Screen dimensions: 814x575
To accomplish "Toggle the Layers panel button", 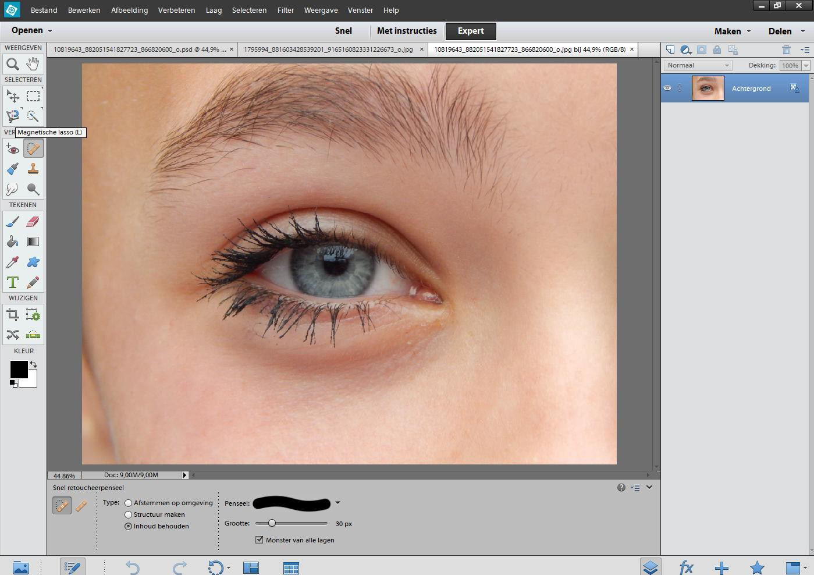I will tap(651, 567).
